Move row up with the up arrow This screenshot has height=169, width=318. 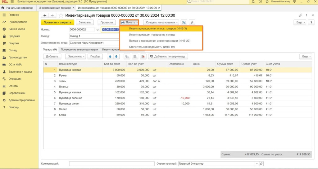(110, 57)
